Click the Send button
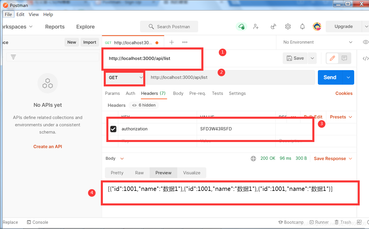The height and width of the screenshot is (229, 369). [330, 77]
